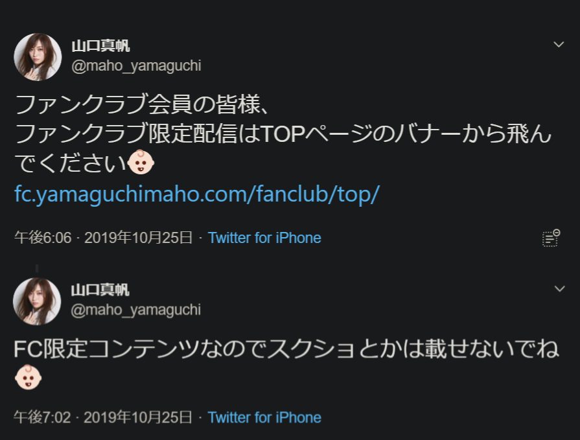Expand the first tweet's chevron menu
Image resolution: width=580 pixels, height=440 pixels.
point(559,44)
